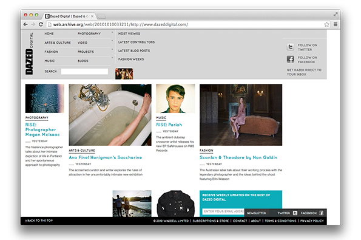Open the Newsletter tab in bottom bar
The image size is (361, 240).
tap(256, 213)
